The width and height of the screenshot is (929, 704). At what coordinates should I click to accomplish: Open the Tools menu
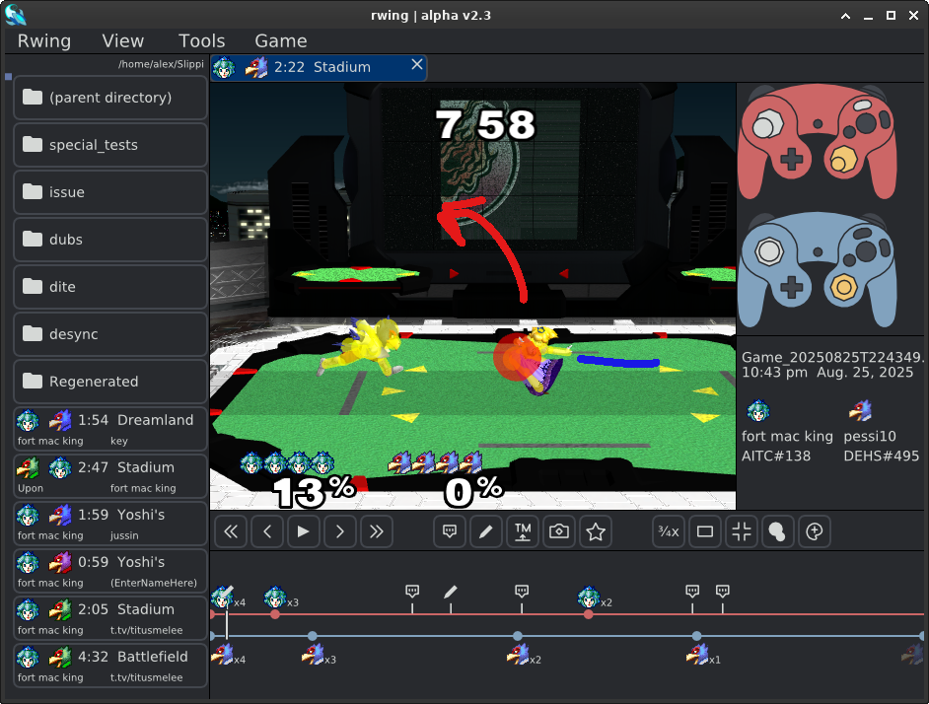202,40
